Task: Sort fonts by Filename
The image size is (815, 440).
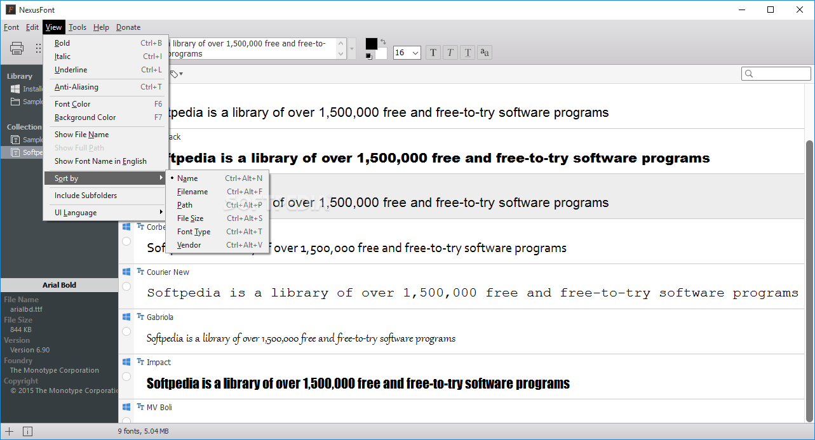Action: 217,192
